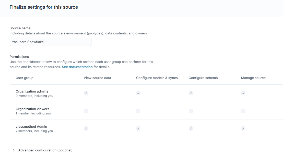283x157 pixels.
Task: Click the Permissions section heading
Action: click(19, 57)
